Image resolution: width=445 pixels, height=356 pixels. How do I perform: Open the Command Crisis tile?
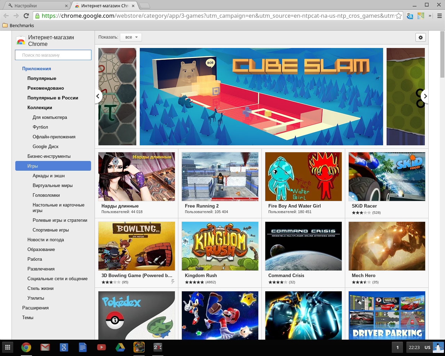(304, 253)
